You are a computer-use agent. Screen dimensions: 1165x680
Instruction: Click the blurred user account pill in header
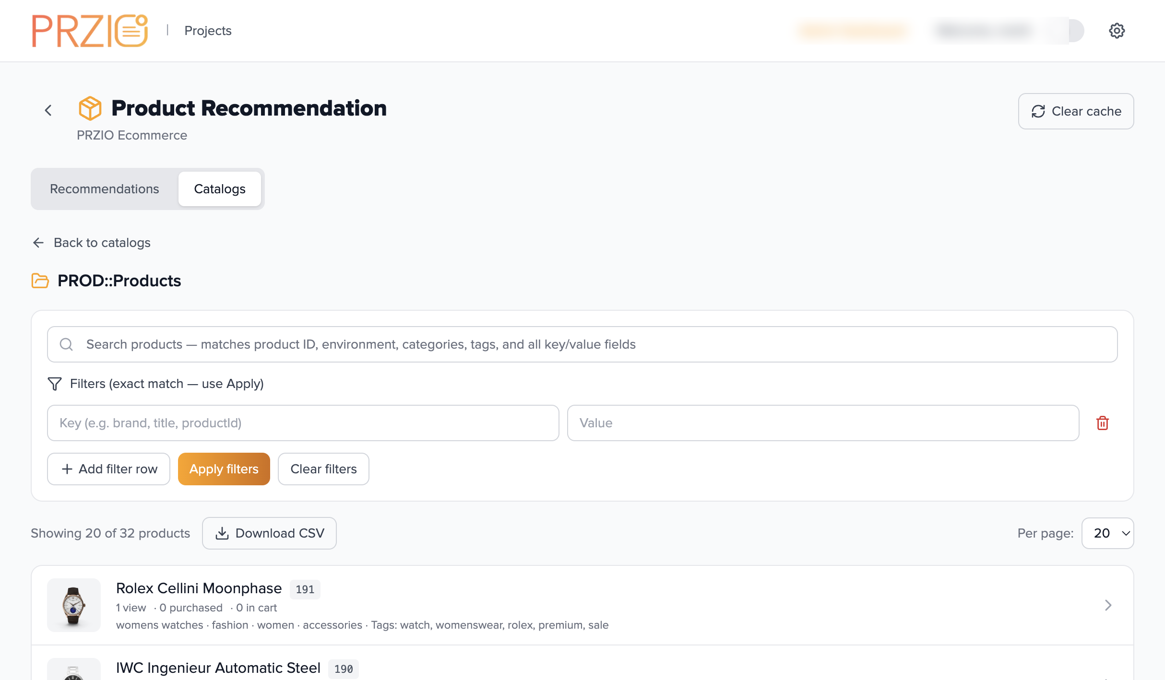[1007, 31]
